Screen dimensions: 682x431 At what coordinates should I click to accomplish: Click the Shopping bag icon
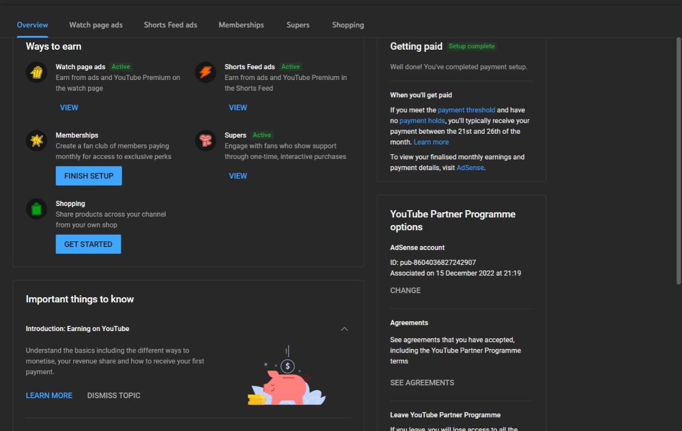pos(36,209)
